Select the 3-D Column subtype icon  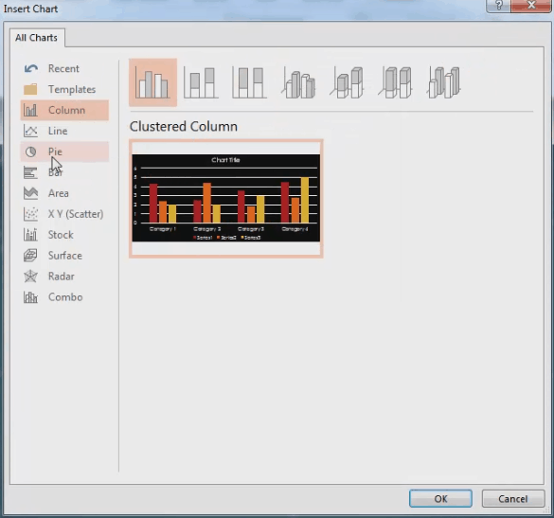tap(444, 82)
